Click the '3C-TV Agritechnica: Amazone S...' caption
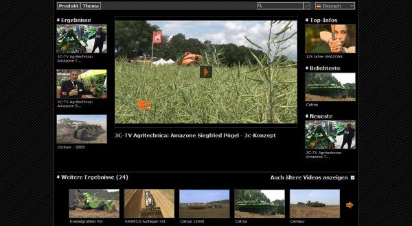 [x=75, y=104]
